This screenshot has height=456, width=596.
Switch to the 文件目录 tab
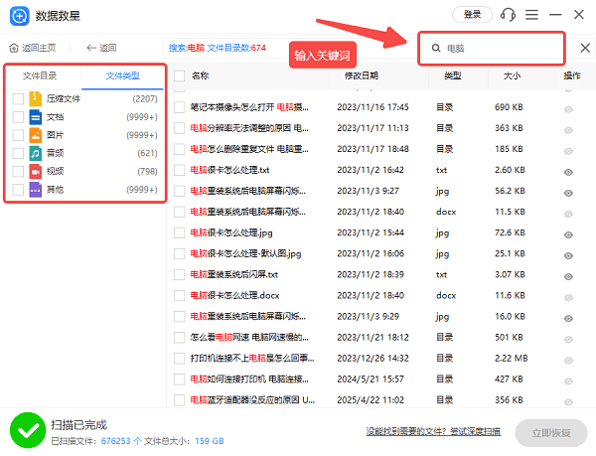tap(41, 76)
